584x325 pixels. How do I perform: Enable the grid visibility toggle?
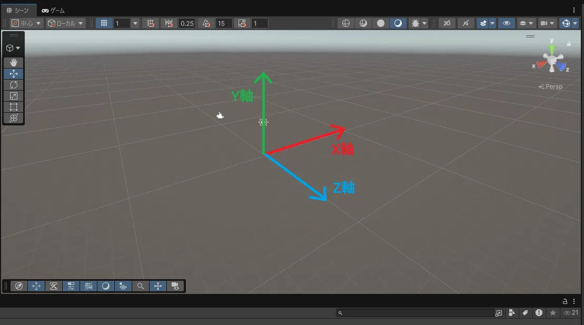(x=104, y=23)
